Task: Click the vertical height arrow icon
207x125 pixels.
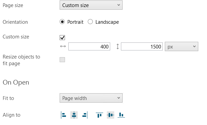Action: (118, 46)
